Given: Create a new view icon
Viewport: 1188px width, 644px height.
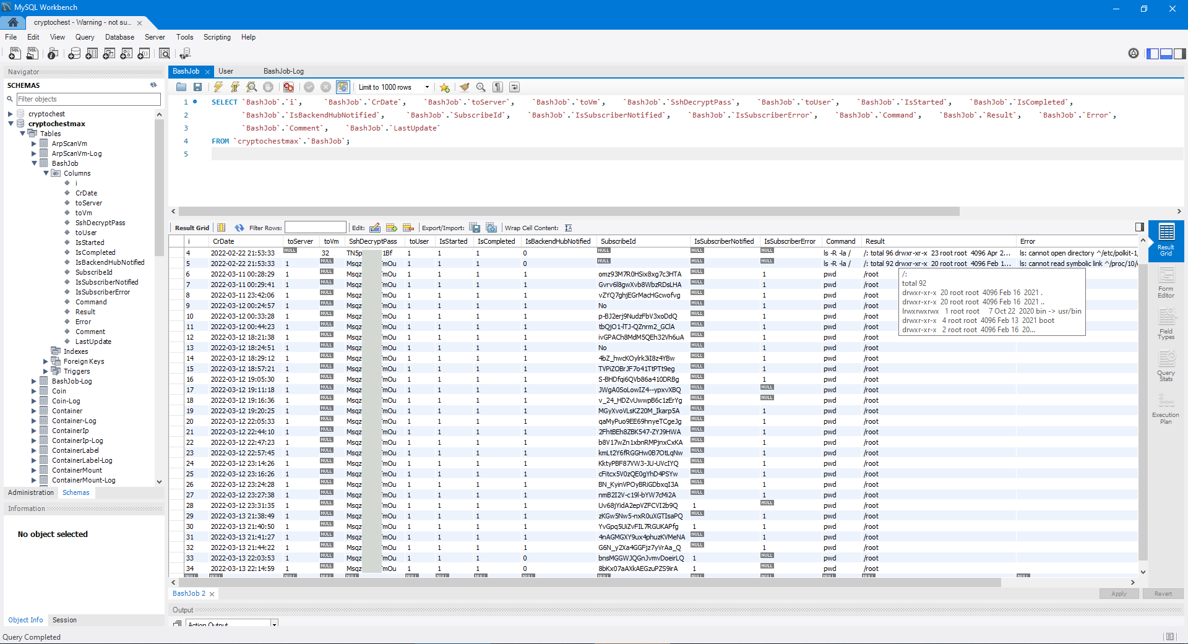Looking at the screenshot, I should (109, 54).
